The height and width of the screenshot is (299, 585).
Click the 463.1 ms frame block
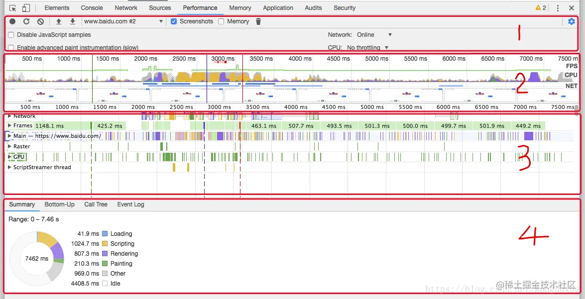[x=263, y=126]
